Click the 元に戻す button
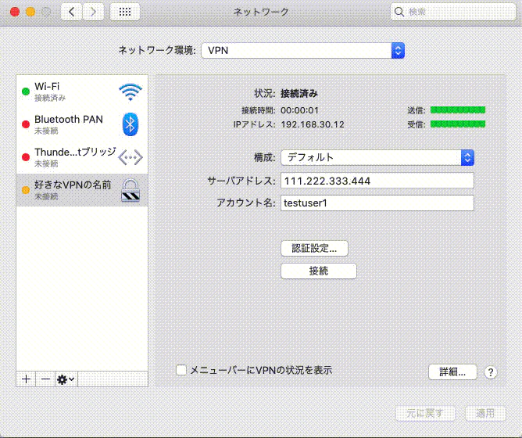 [425, 413]
